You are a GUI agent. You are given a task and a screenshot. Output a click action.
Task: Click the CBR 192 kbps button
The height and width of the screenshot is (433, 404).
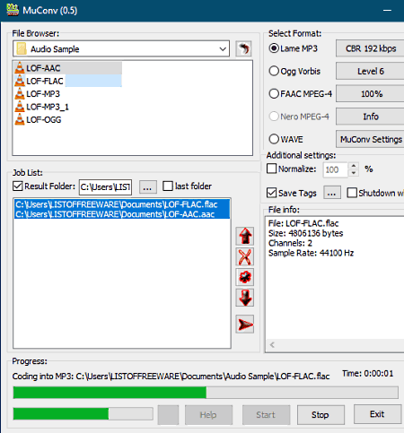coord(371,48)
